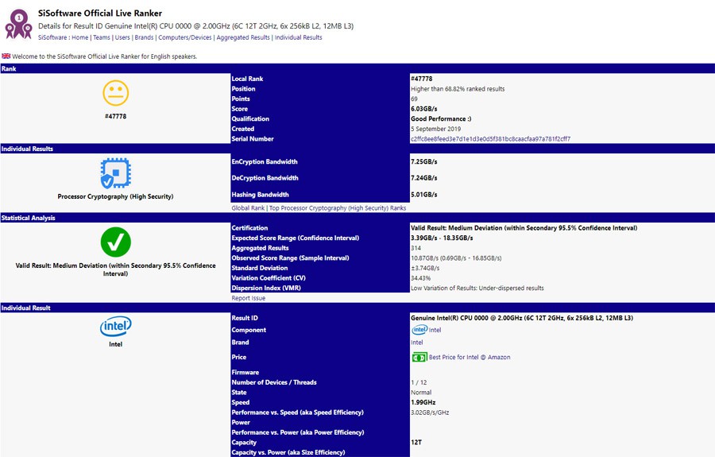Click the State value Normal

pyautogui.click(x=421, y=393)
